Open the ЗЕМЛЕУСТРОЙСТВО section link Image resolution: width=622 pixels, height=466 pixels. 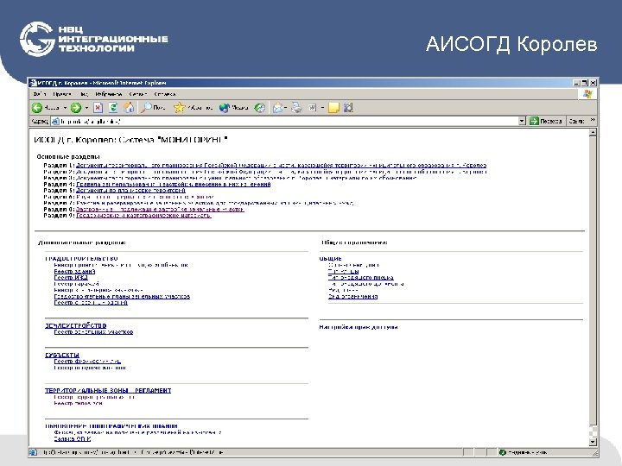[75, 325]
